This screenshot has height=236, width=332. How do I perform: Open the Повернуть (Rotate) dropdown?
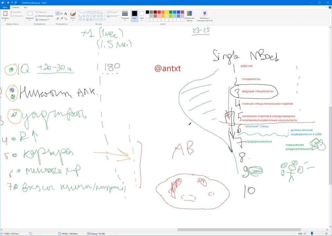tap(42, 20)
